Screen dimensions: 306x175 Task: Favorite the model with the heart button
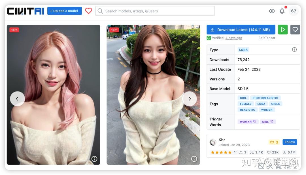(x=295, y=29)
